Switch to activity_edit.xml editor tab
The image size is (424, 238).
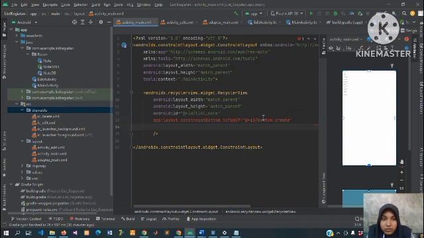pyautogui.click(x=180, y=22)
